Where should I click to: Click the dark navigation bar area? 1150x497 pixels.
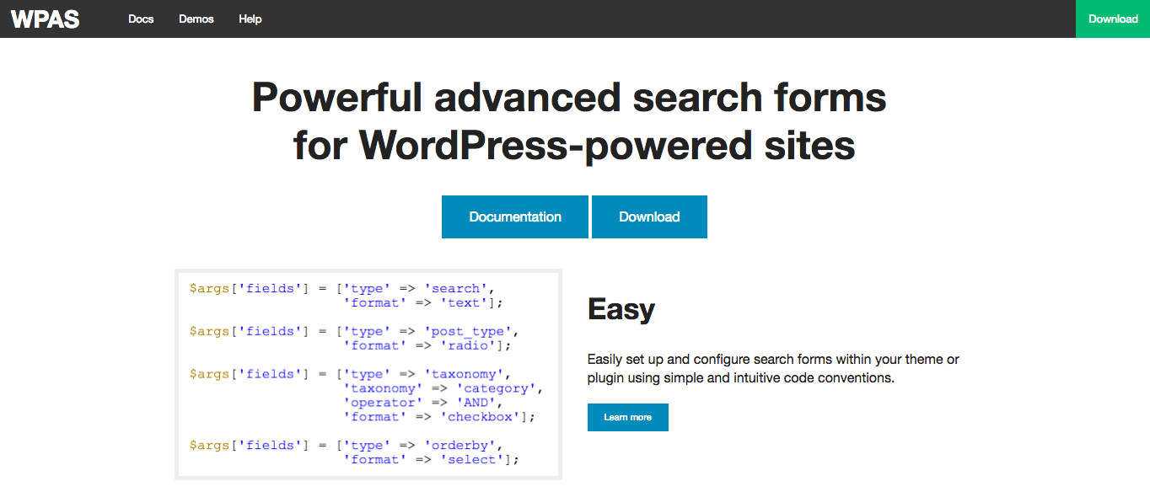(590, 19)
